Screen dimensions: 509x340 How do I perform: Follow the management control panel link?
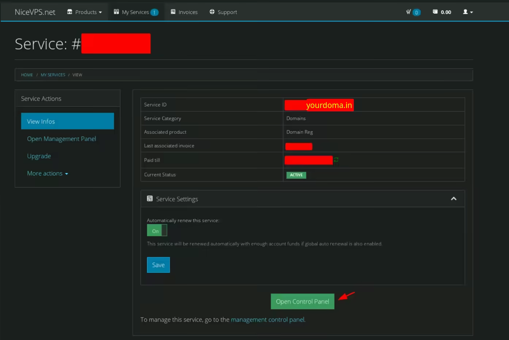point(268,320)
